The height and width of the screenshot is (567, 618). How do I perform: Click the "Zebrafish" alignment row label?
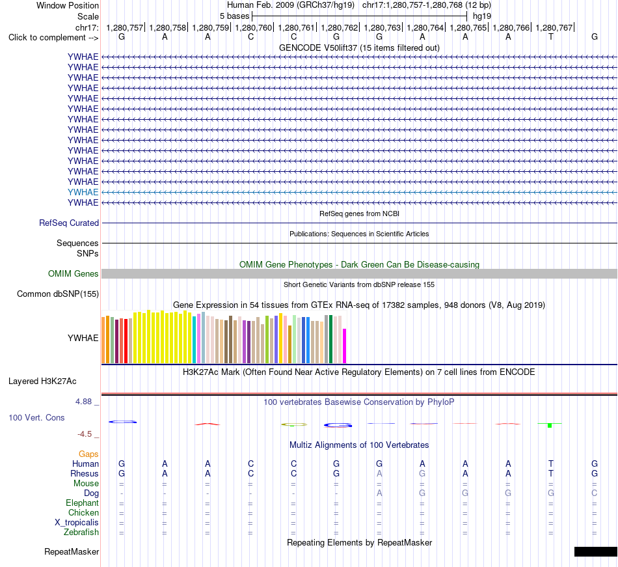[x=81, y=532]
